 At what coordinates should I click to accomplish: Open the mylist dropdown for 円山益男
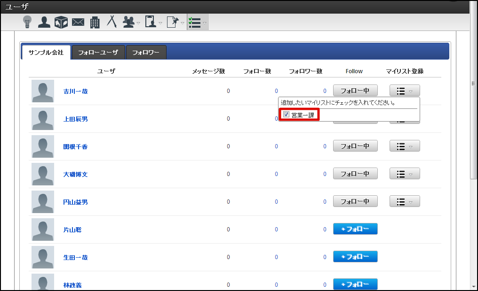coord(405,201)
